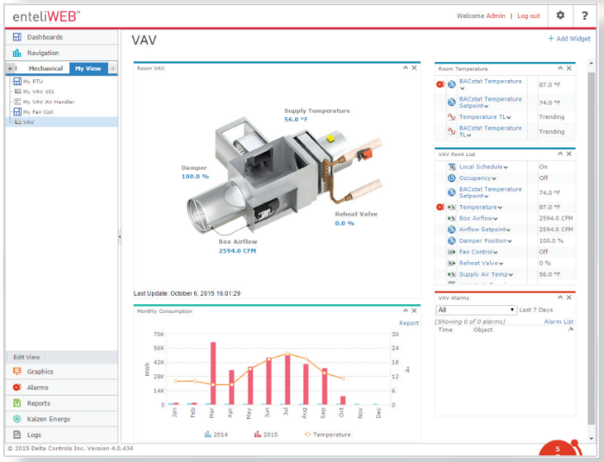
Task: Click the Logs document icon
Action: 17,434
